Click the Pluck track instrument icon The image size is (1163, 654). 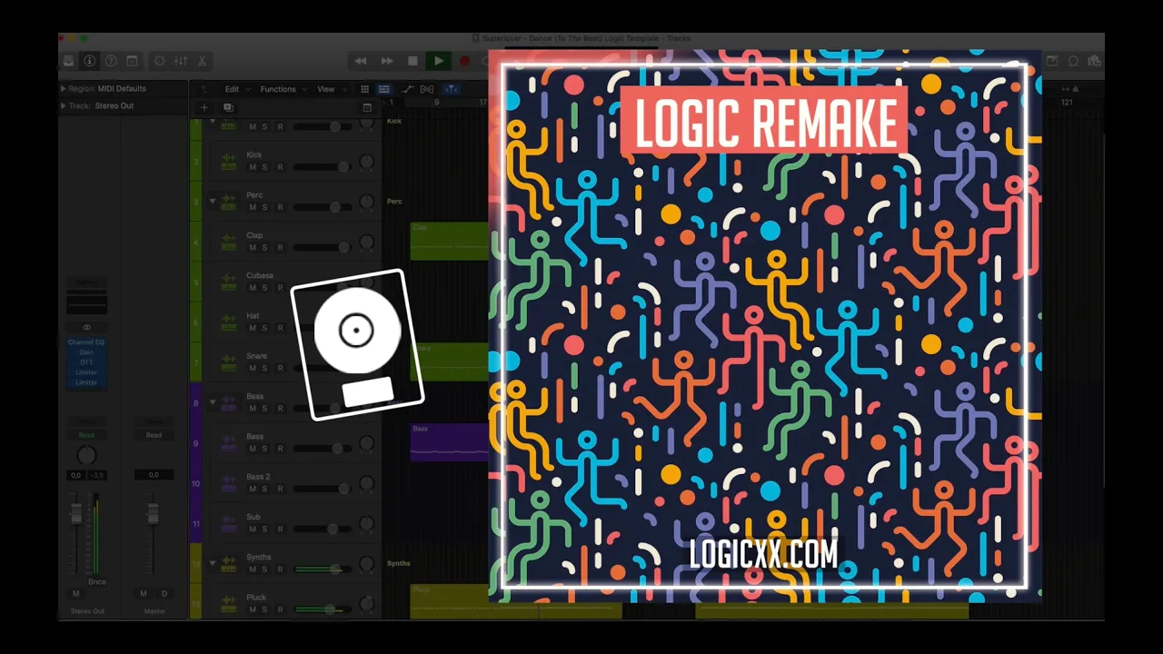(229, 603)
